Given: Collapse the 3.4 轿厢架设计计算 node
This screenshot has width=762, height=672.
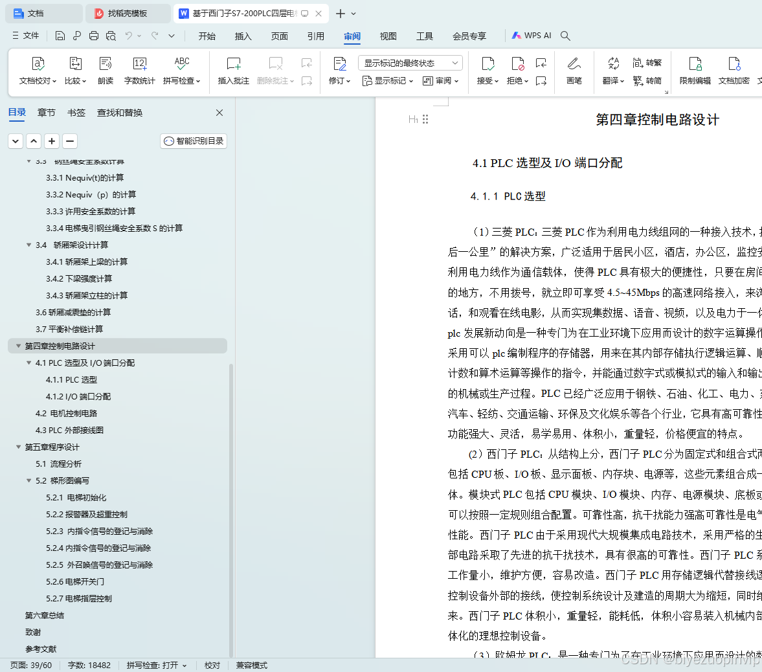Looking at the screenshot, I should tap(28, 245).
